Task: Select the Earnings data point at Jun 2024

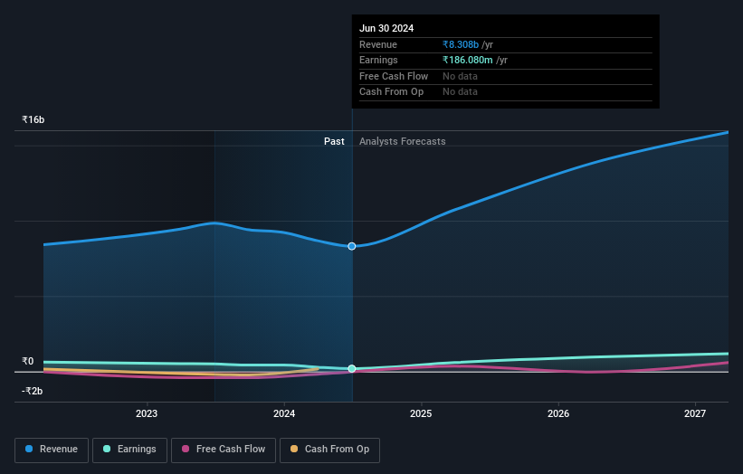Action: coord(352,368)
